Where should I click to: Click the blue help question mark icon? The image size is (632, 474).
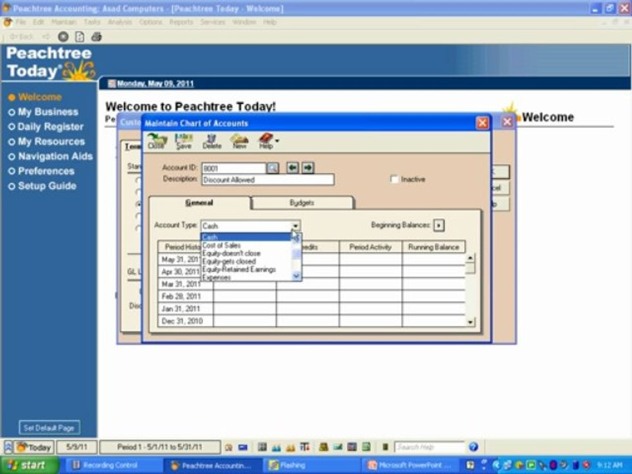[473, 446]
